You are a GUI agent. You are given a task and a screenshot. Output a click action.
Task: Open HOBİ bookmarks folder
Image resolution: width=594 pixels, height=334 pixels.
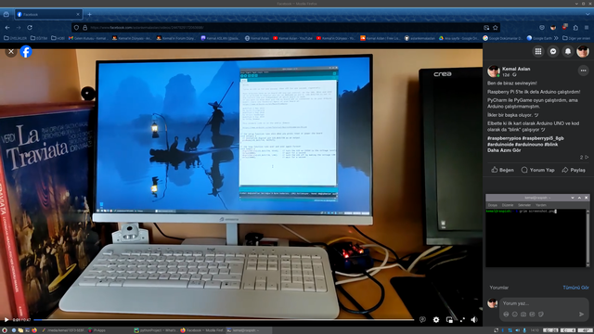(x=58, y=38)
